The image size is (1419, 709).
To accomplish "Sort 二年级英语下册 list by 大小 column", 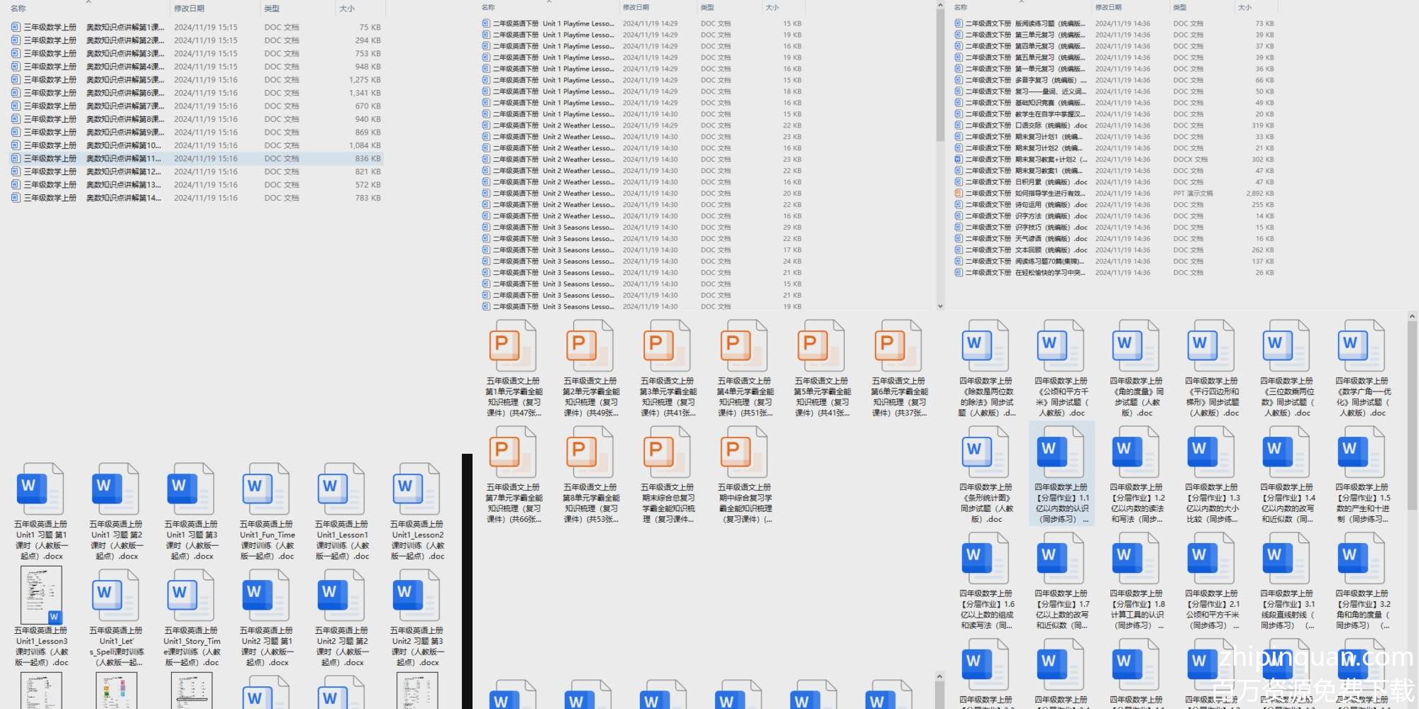I will pos(773,7).
